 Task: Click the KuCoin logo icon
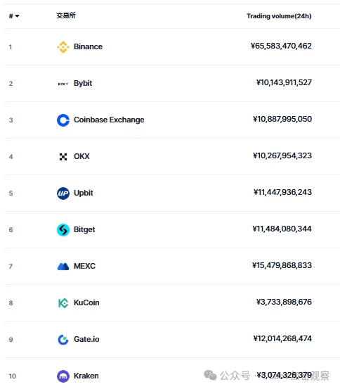click(63, 303)
